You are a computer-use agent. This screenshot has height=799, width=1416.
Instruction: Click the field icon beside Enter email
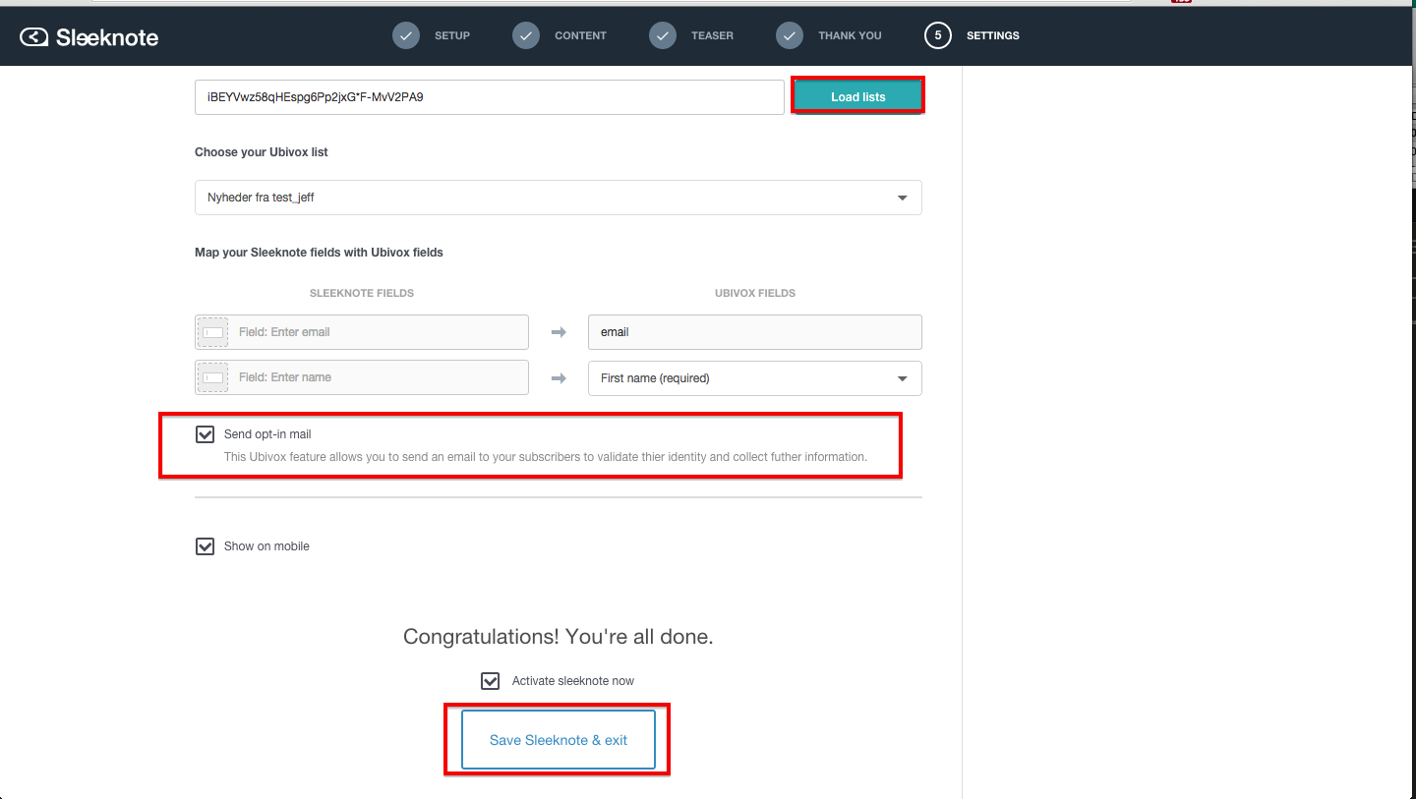pyautogui.click(x=212, y=332)
